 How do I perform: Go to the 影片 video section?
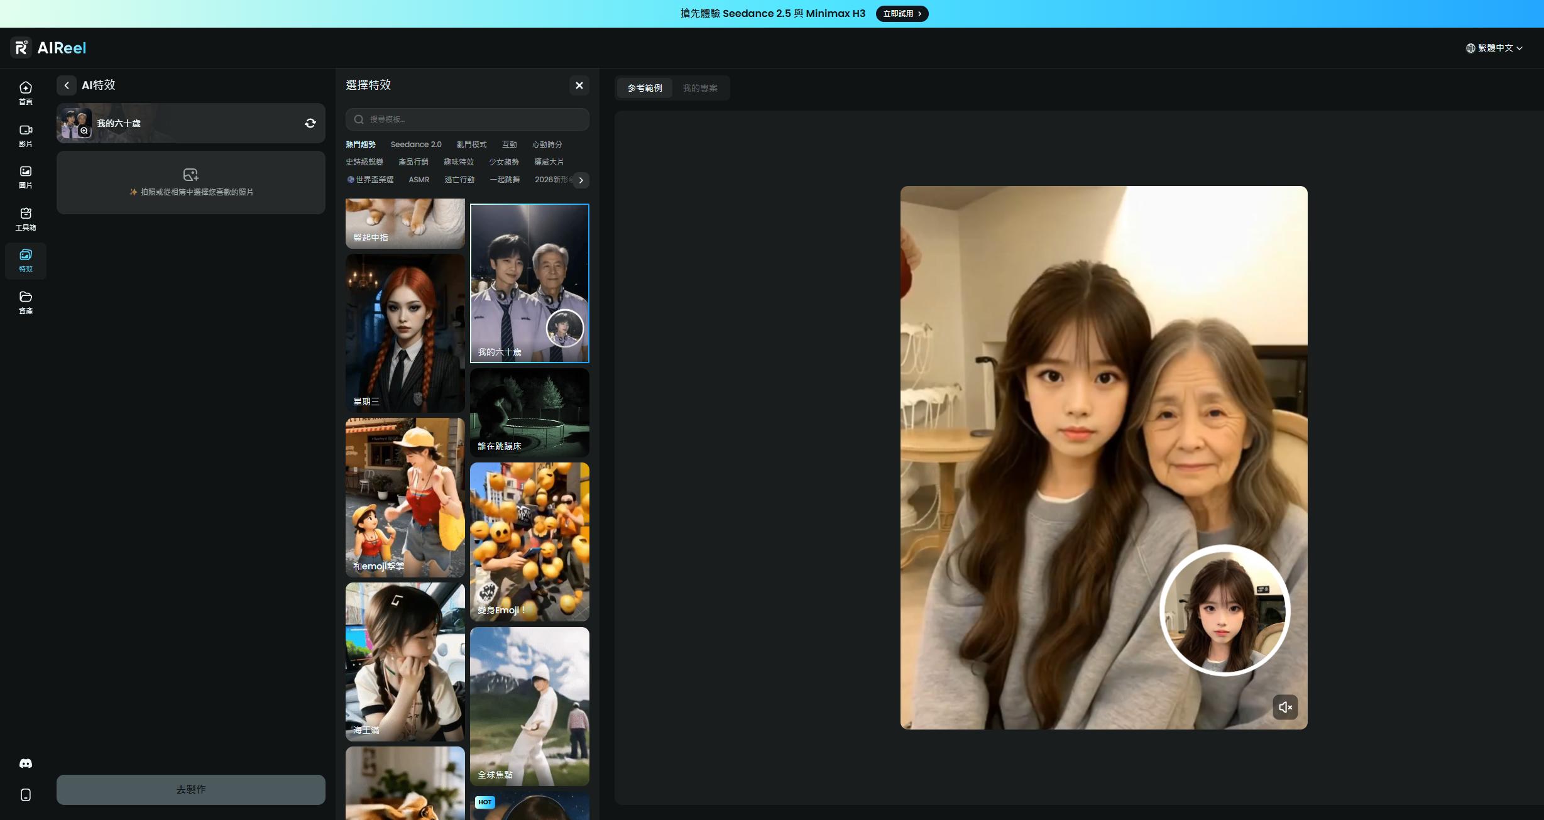(x=25, y=135)
